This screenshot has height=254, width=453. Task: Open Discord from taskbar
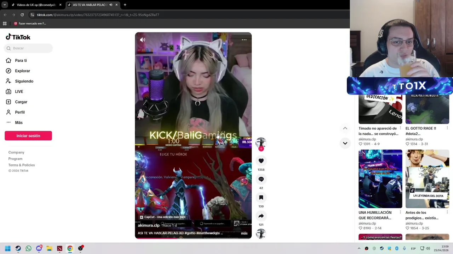point(39,248)
